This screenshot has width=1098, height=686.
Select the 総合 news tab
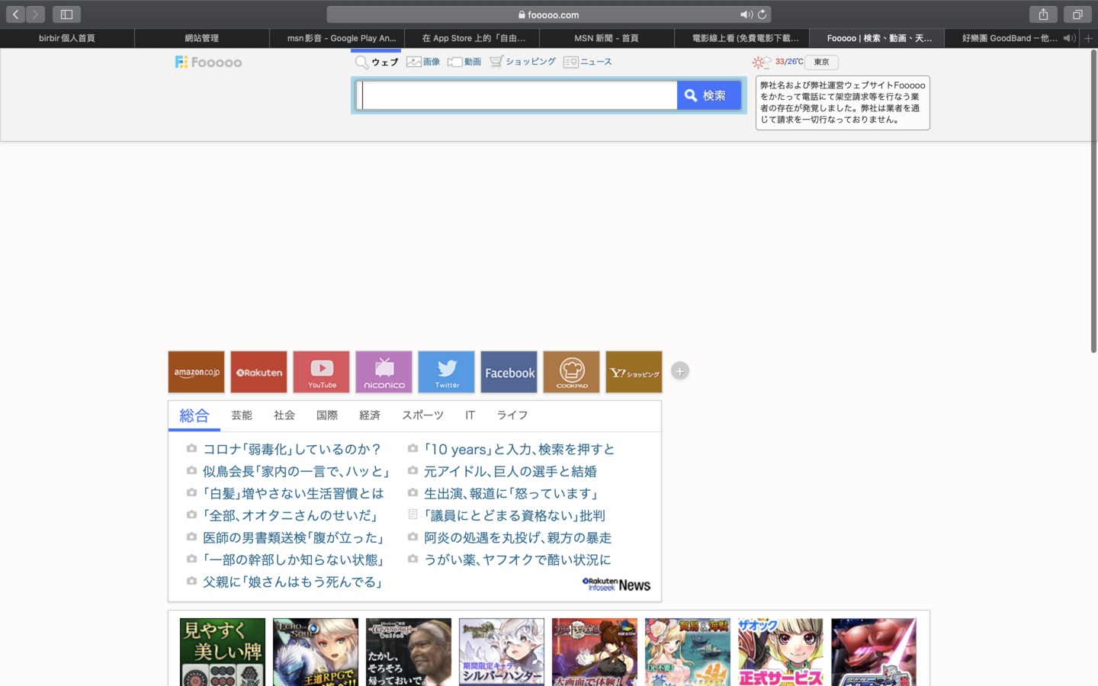tap(194, 415)
